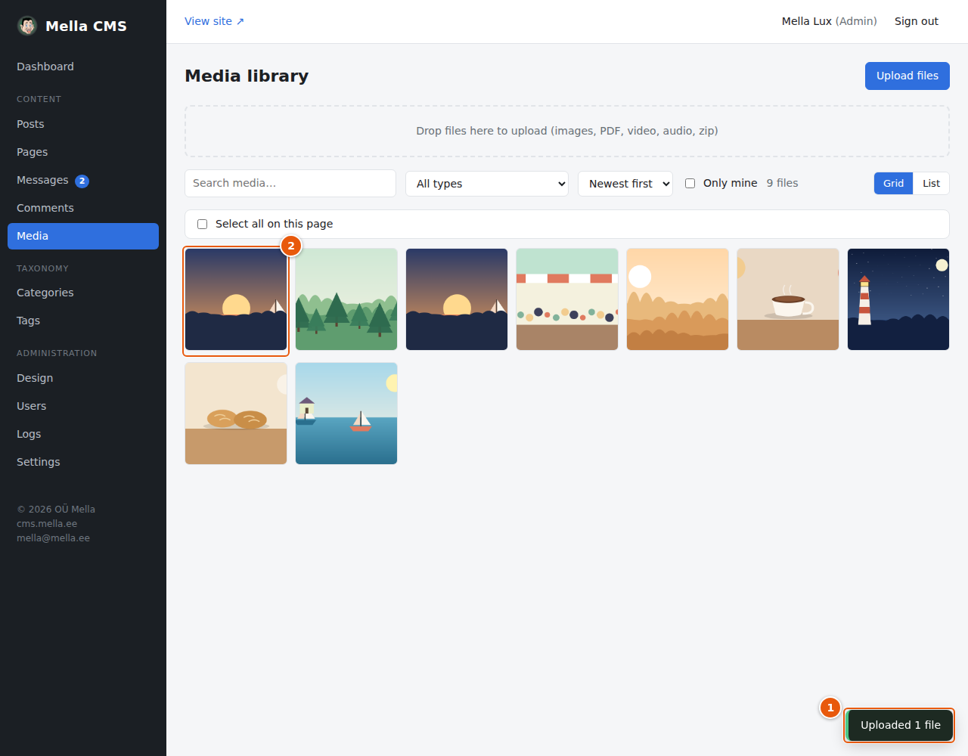Open the Users page
The height and width of the screenshot is (756, 968).
(83, 406)
